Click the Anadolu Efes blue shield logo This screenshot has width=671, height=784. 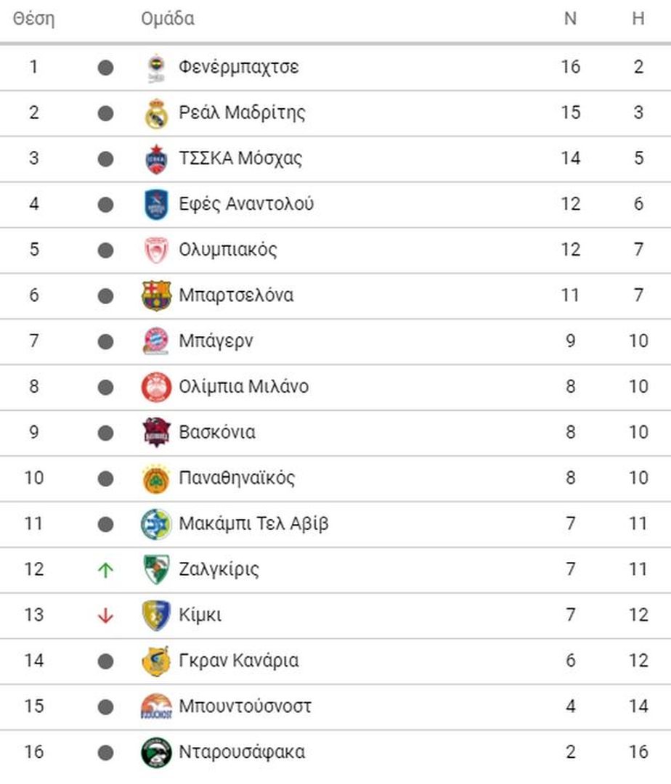click(x=157, y=205)
